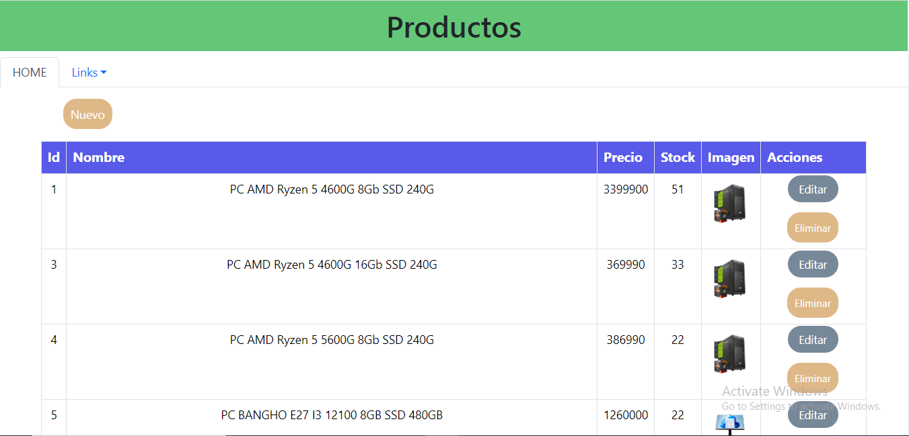Click the BANGHO E27 monitor image

[729, 424]
